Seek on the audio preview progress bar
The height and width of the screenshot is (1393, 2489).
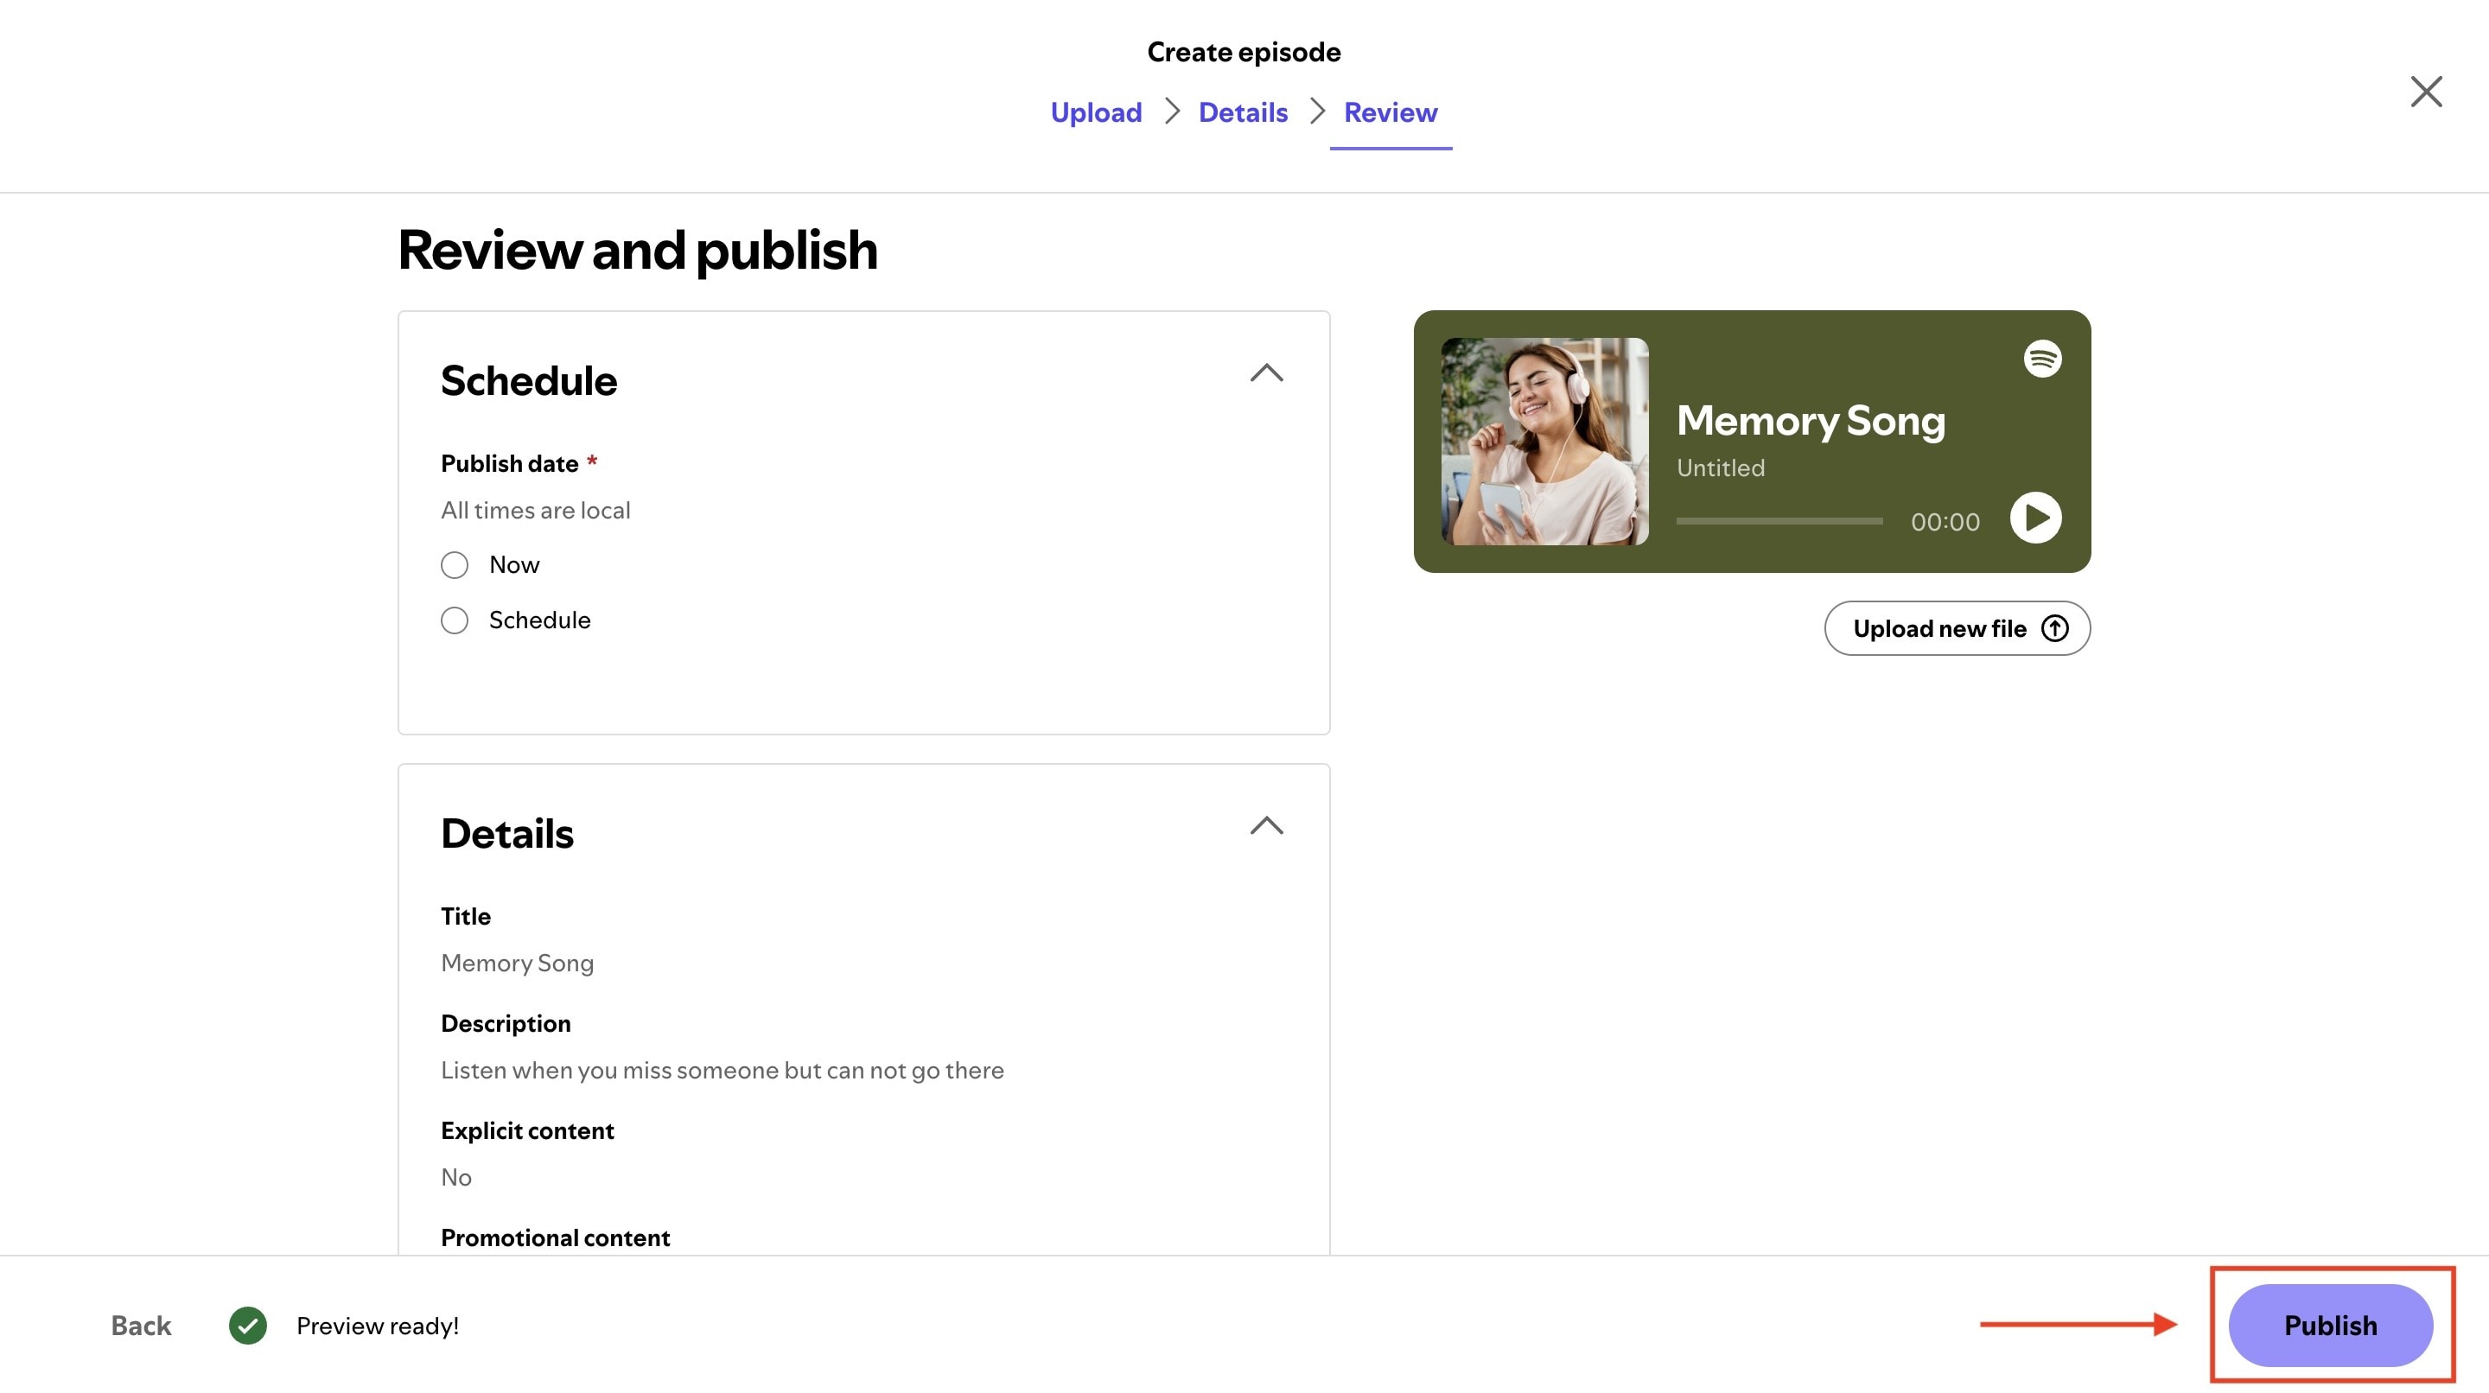pos(1779,521)
